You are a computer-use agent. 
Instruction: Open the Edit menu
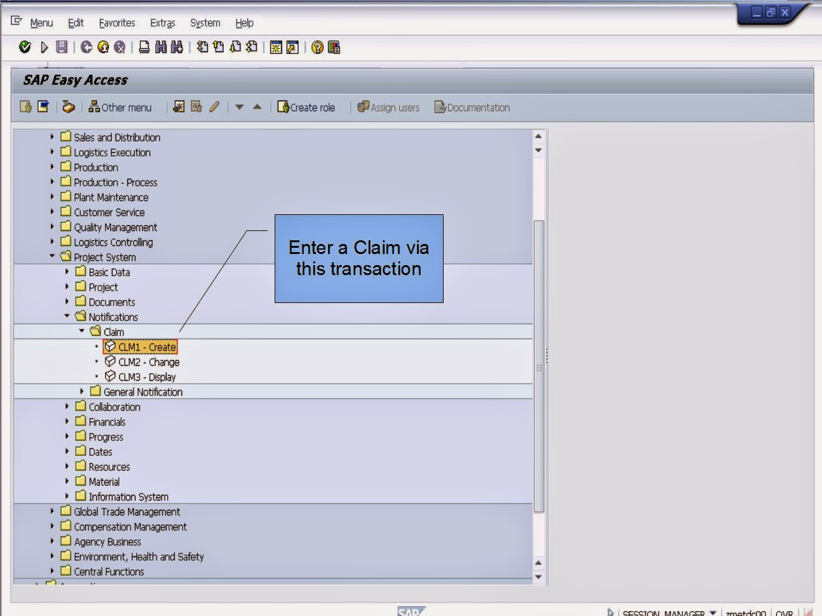click(76, 23)
